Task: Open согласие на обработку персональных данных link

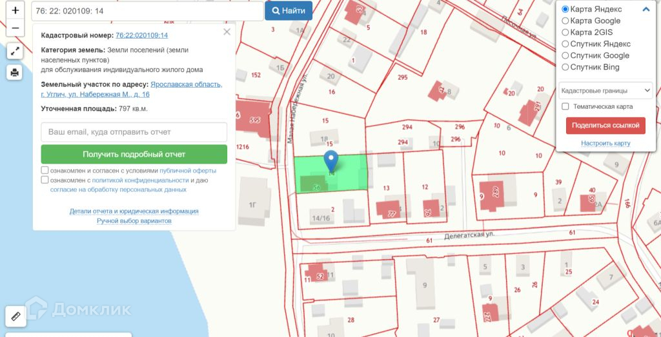Action: click(x=118, y=189)
